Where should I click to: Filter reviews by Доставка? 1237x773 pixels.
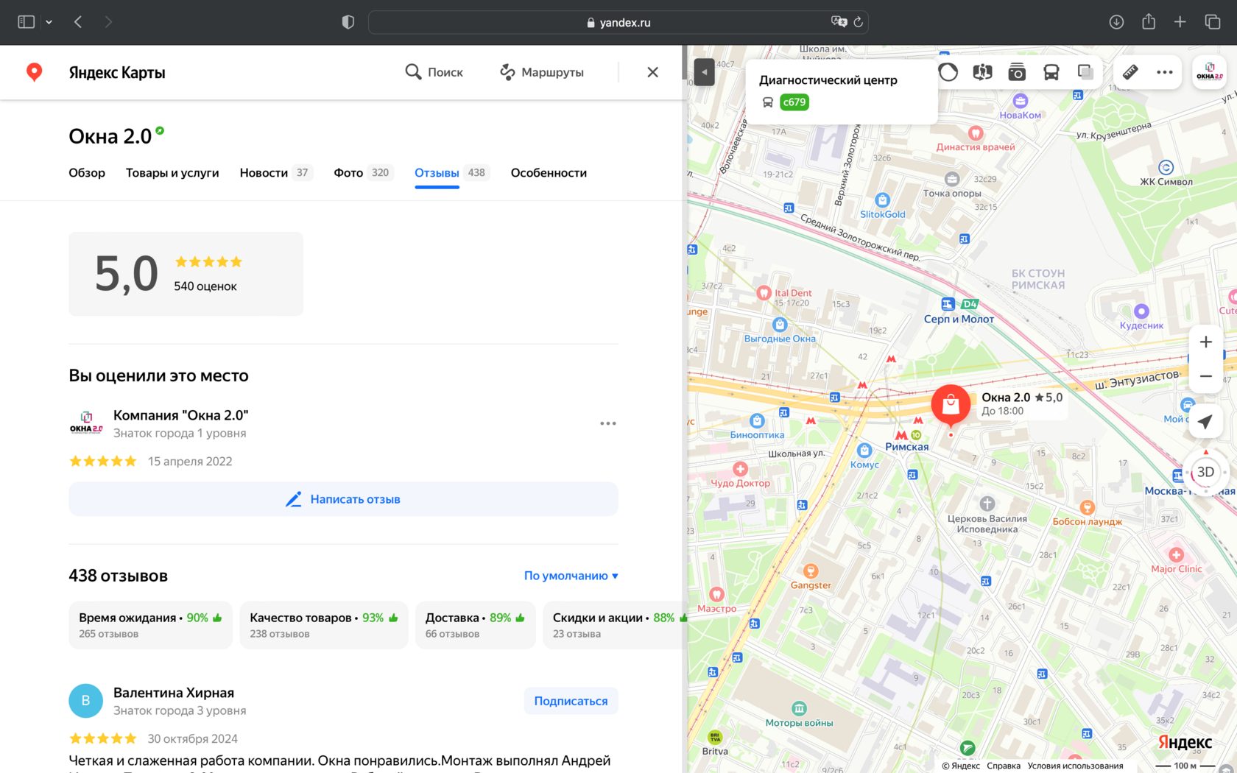(x=476, y=625)
